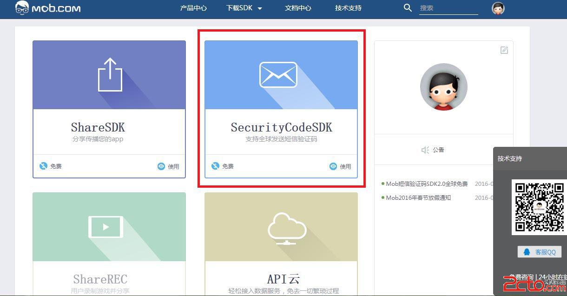The image size is (567, 296).
Task: Open the user avatar in header
Action: click(498, 8)
